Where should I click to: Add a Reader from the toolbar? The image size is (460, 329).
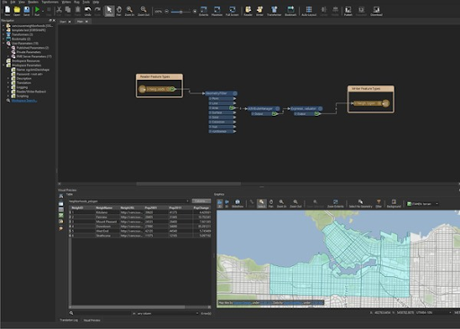248,11
